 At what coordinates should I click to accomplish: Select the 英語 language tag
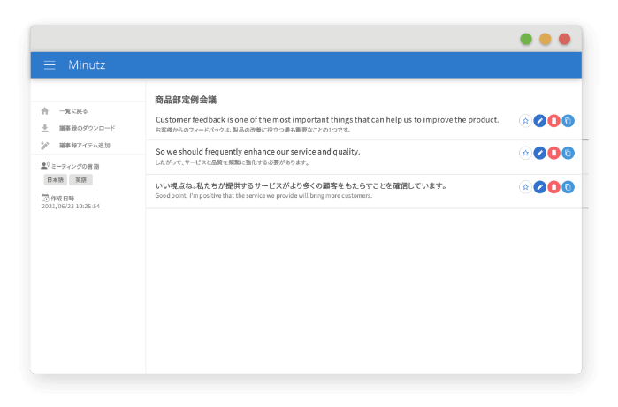coord(80,180)
